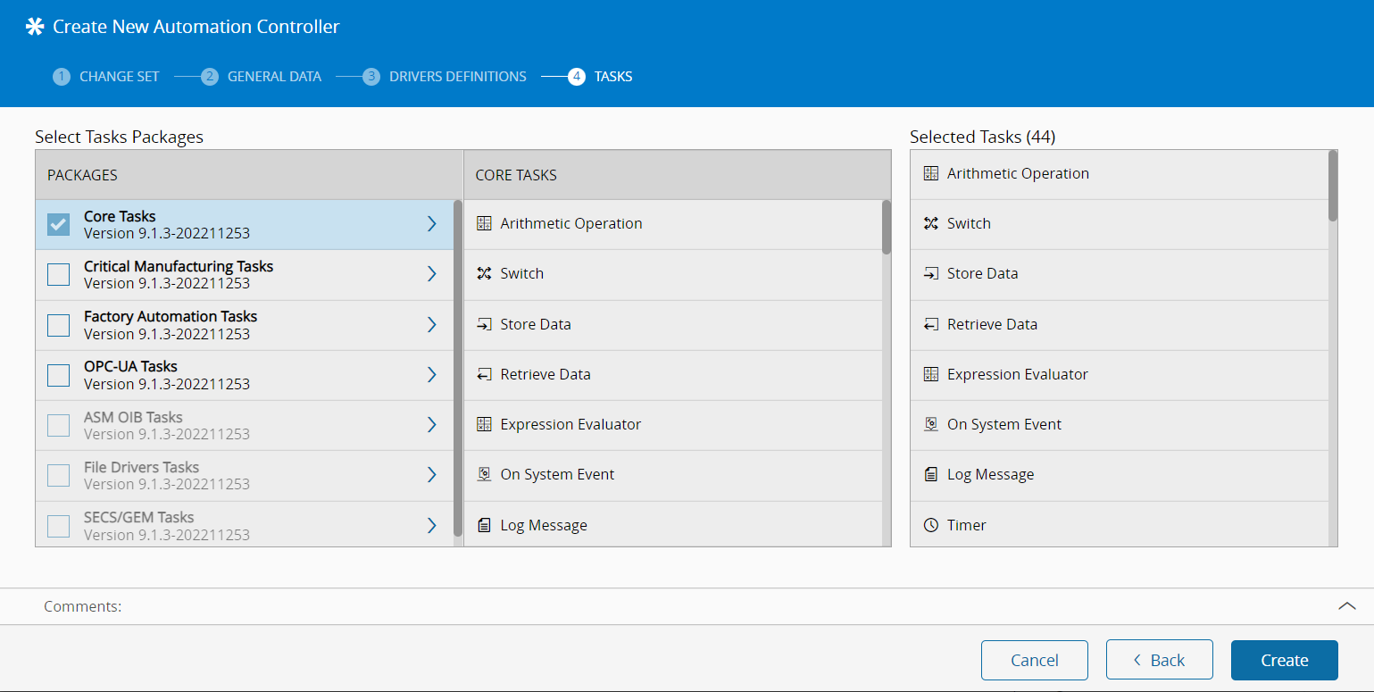Click the Expression Evaluator icon in Selected Tasks

point(930,374)
